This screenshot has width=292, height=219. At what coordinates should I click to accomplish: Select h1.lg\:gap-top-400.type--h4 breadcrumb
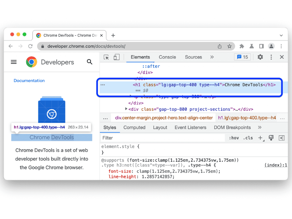click(x=247, y=118)
